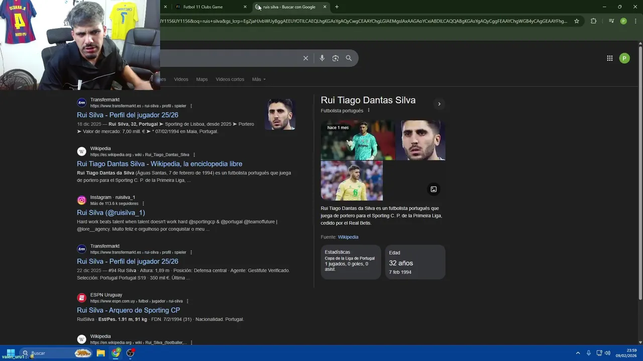This screenshot has height=361, width=643.
Task: Open the volume control in system tray
Action: [x=607, y=353]
